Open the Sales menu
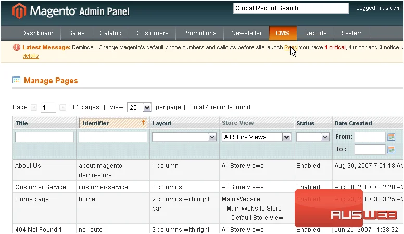 pos(76,33)
